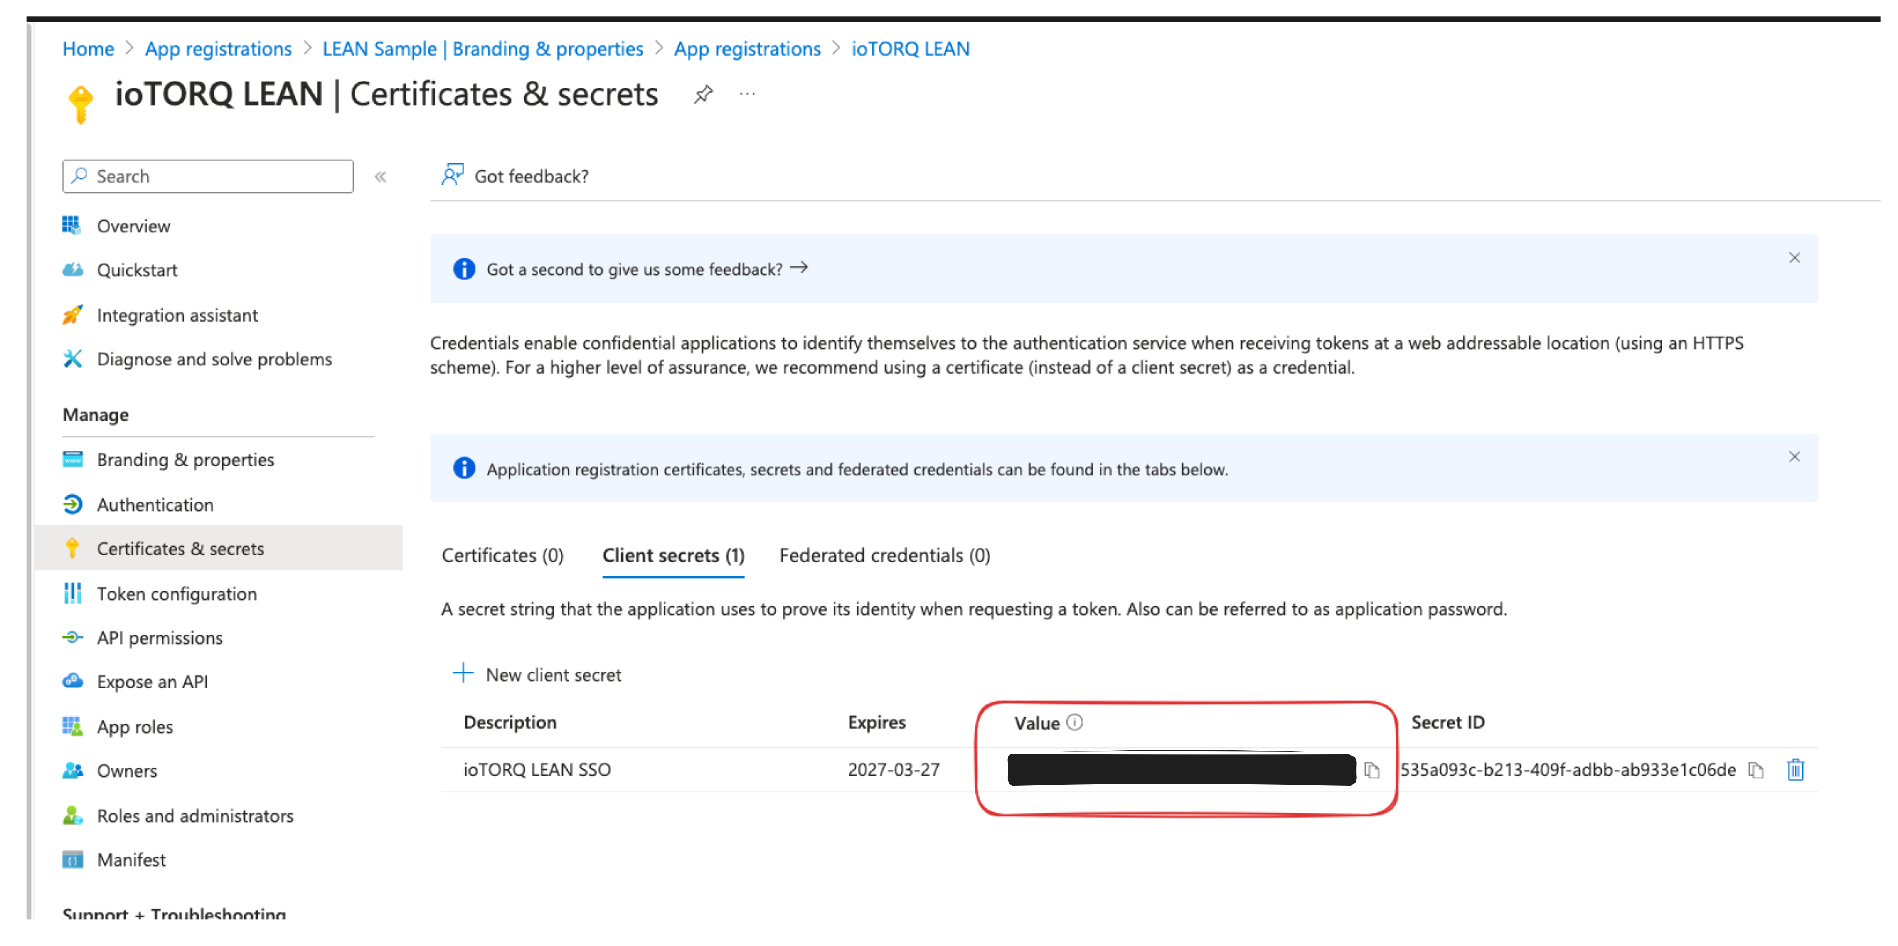Click the Manifest icon
1898x946 pixels.
[x=72, y=860]
